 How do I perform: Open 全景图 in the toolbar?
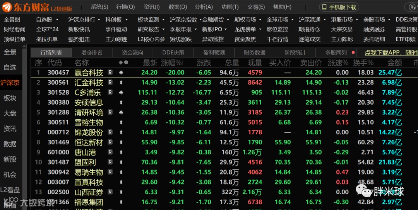tap(12, 20)
